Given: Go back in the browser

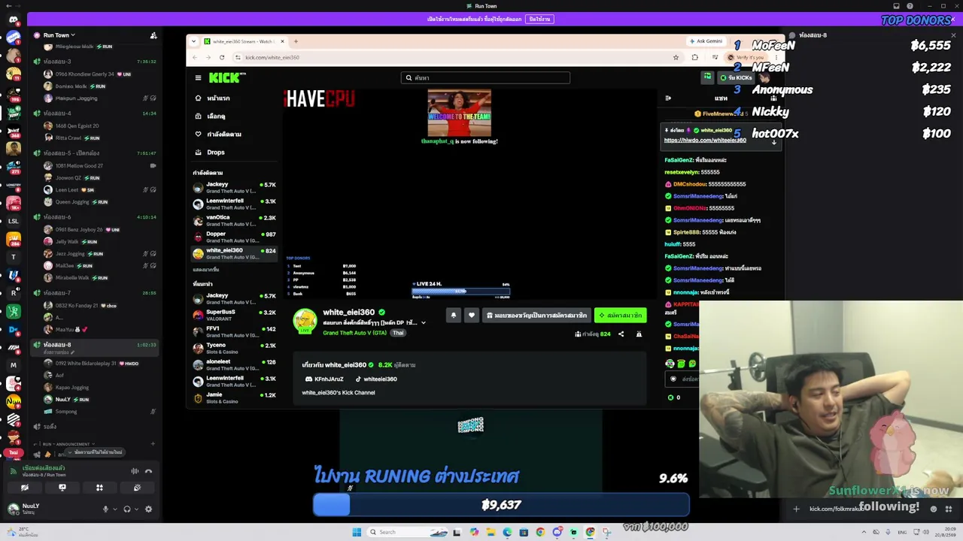Looking at the screenshot, I should point(195,57).
